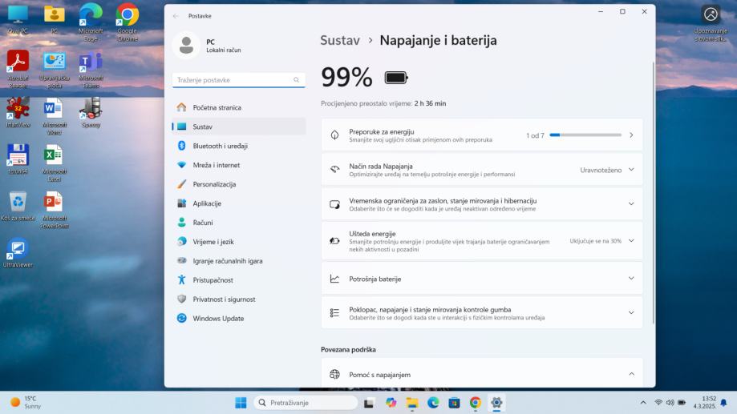
Task: Click the search magnifier in Traženje postavke
Action: click(296, 80)
